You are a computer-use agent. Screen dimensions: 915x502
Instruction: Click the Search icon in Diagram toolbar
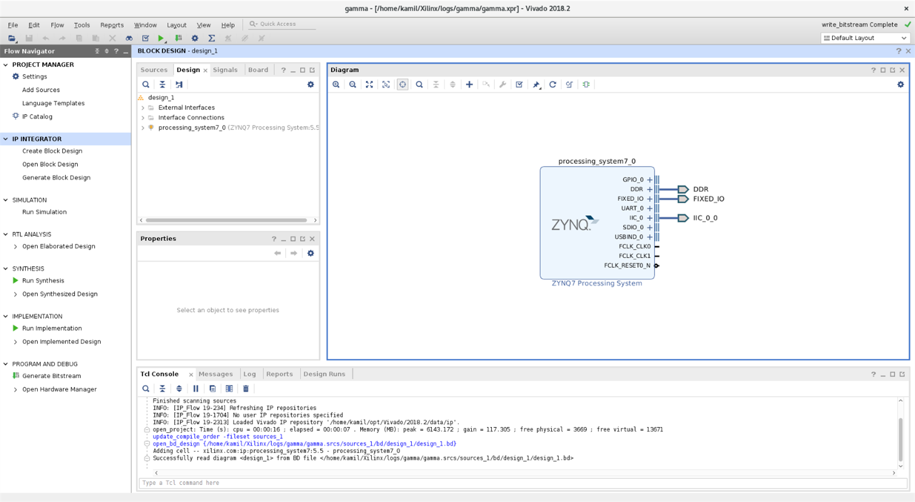pyautogui.click(x=419, y=85)
